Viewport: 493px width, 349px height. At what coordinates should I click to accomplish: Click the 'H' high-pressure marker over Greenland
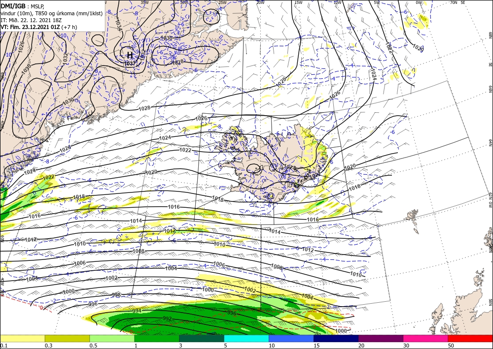[x=130, y=56]
